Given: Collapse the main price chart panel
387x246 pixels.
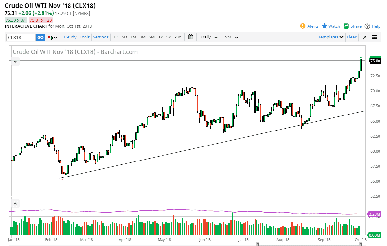Looking at the screenshot, I should [x=15, y=61].
